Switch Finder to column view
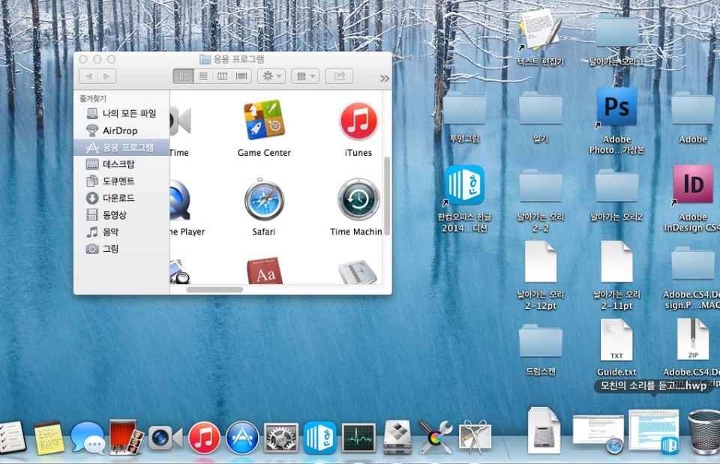The height and width of the screenshot is (464, 720). pyautogui.click(x=222, y=76)
